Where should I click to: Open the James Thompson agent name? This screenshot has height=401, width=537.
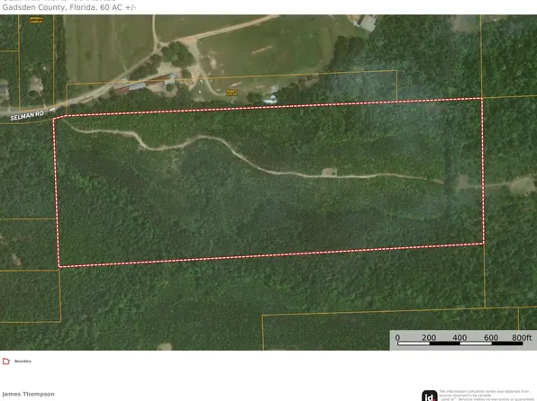[29, 394]
